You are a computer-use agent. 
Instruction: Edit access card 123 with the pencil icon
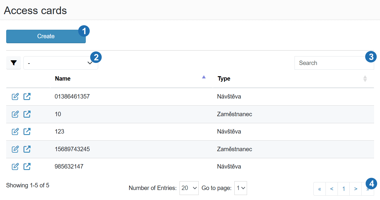(15, 131)
